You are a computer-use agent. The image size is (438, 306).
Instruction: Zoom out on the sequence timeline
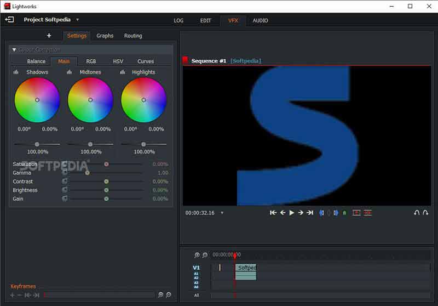point(205,255)
